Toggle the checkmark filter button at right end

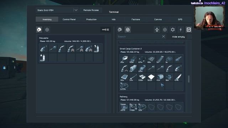188,30
